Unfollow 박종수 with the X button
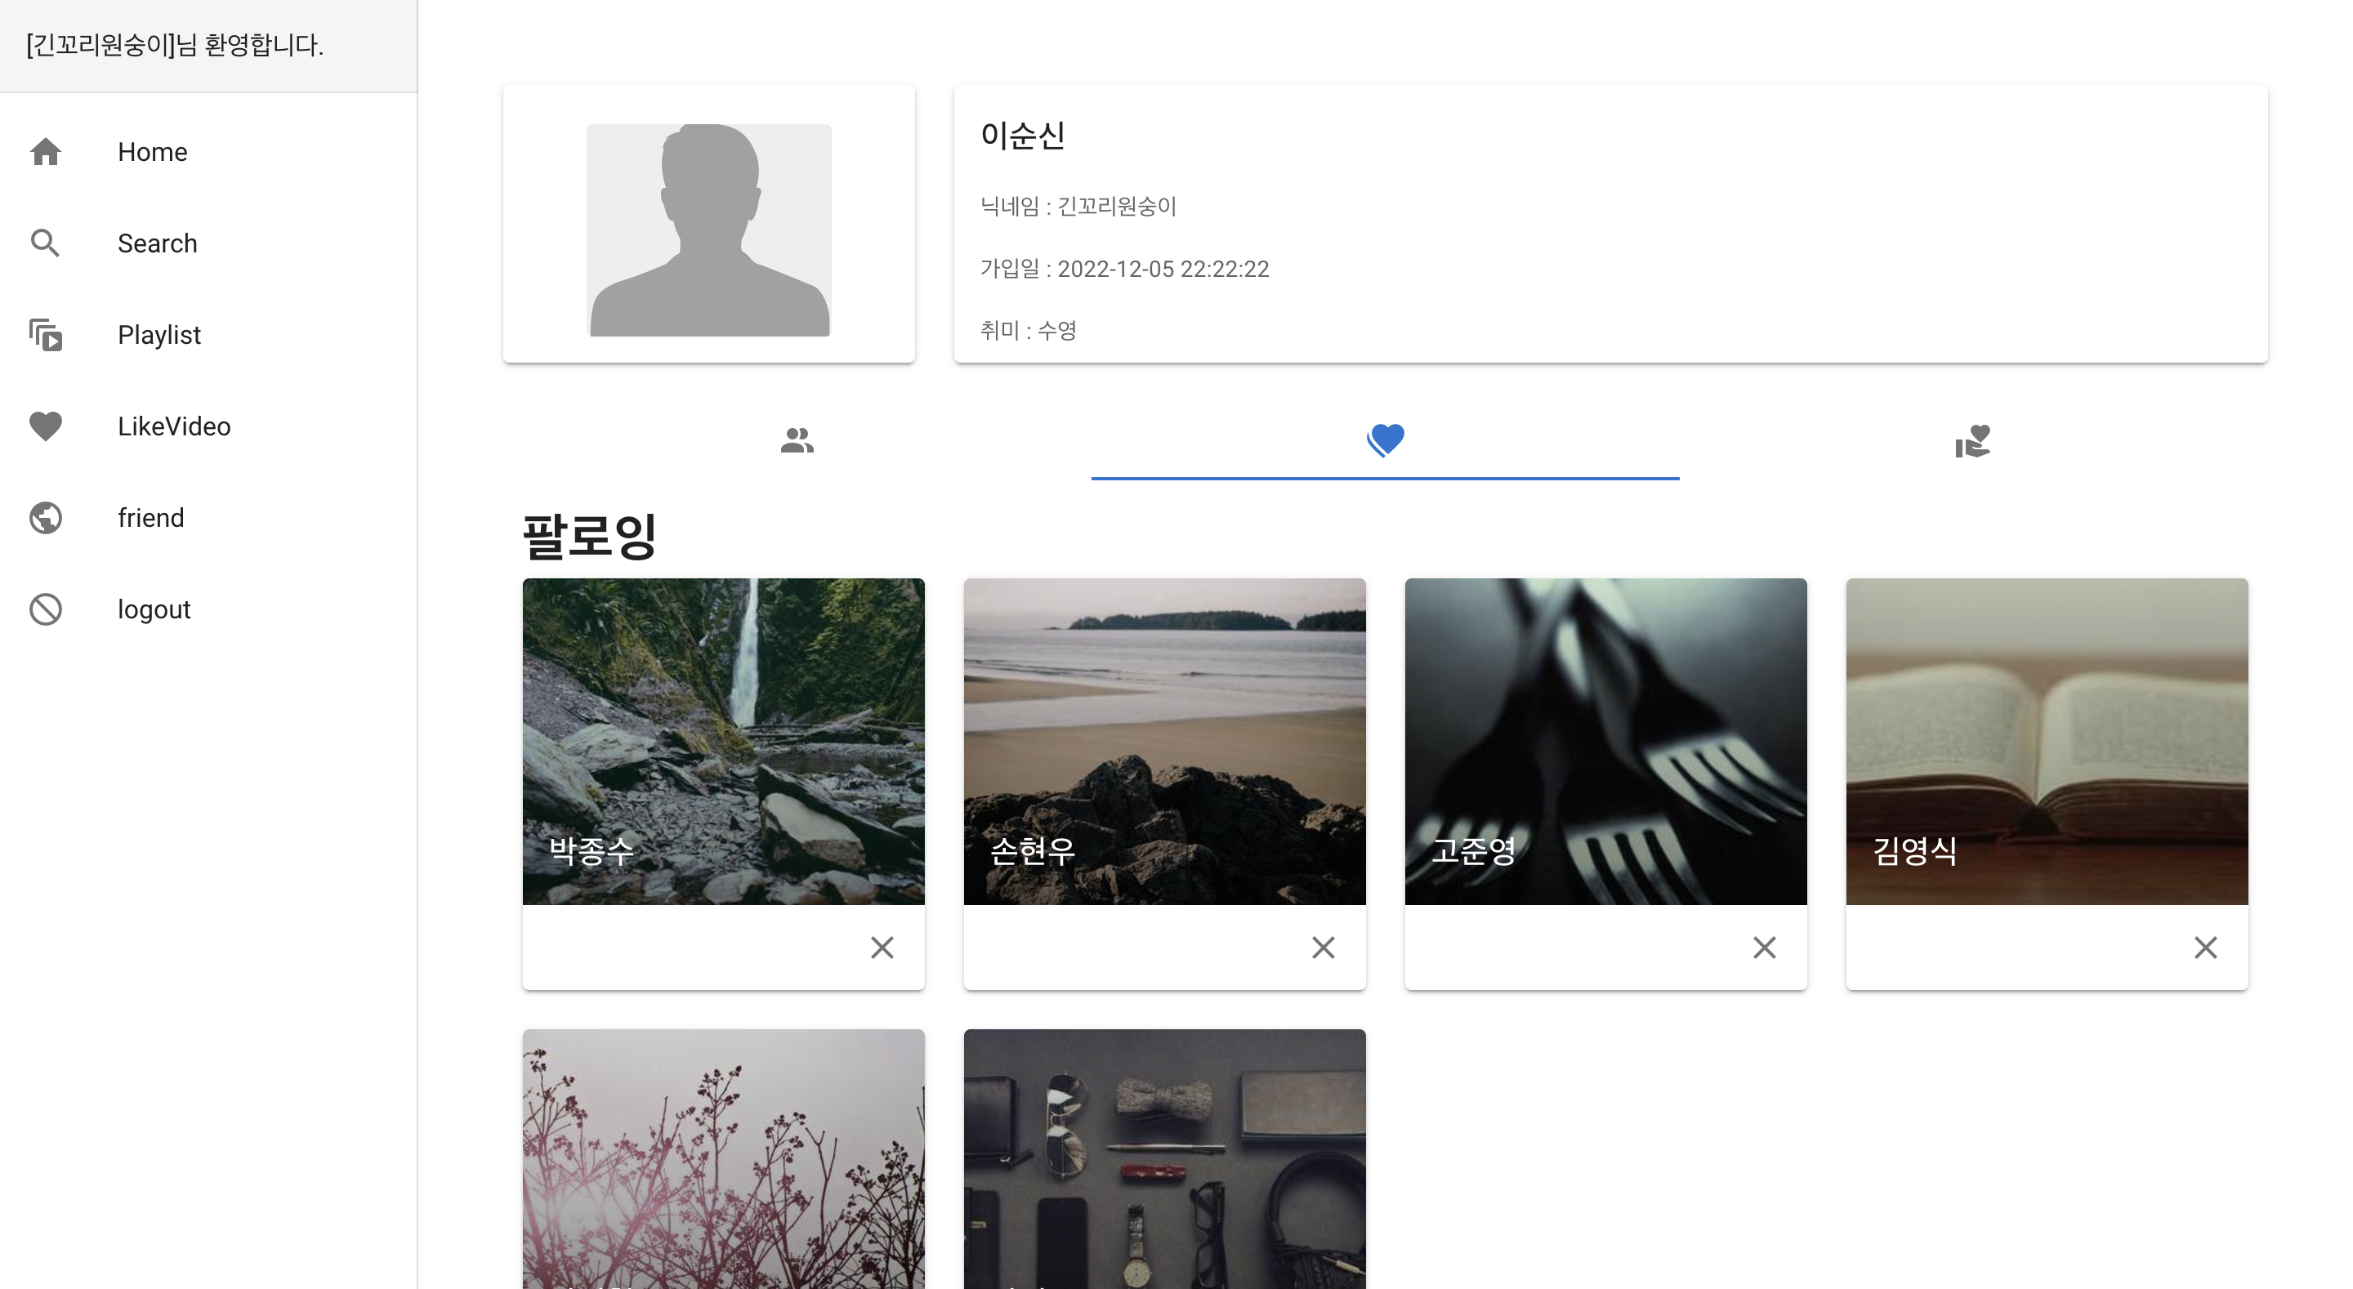This screenshot has width=2353, height=1289. click(882, 948)
